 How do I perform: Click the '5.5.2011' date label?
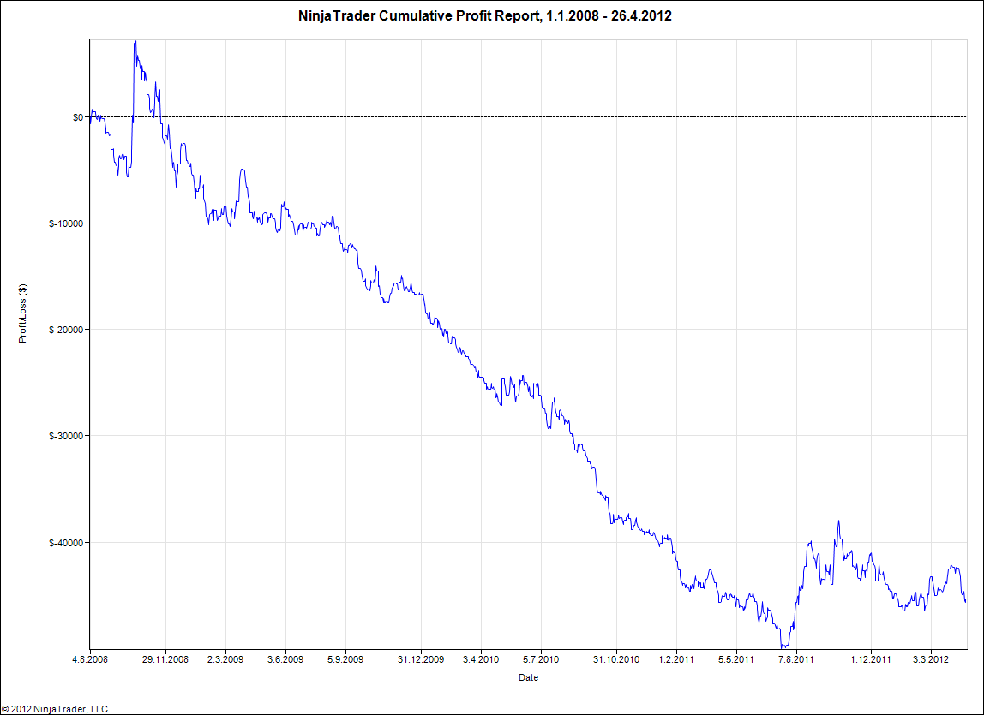point(736,659)
